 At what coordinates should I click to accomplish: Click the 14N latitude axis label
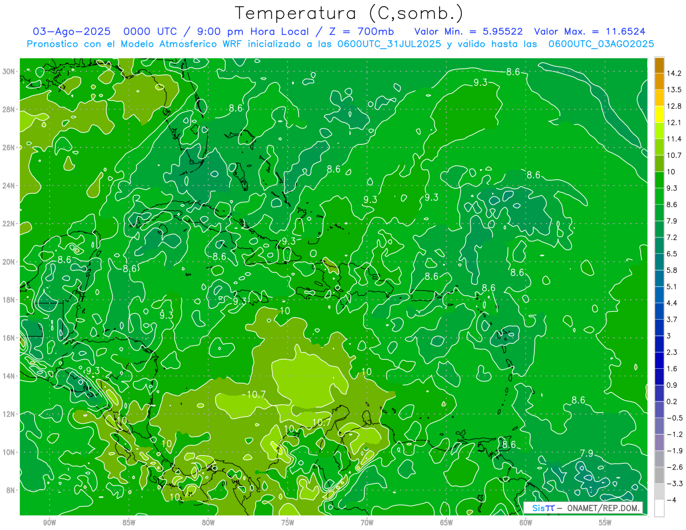10,376
